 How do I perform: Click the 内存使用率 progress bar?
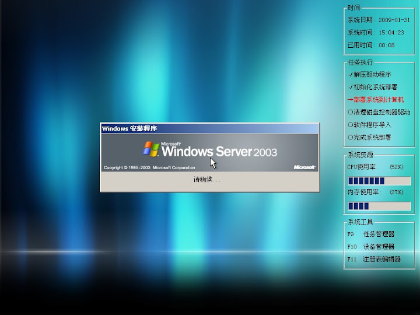[x=379, y=206]
